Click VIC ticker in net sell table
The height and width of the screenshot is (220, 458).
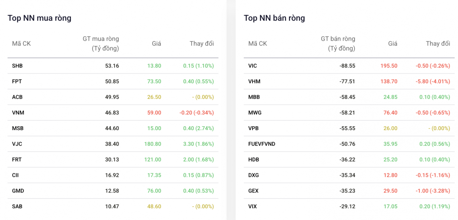tap(253, 66)
